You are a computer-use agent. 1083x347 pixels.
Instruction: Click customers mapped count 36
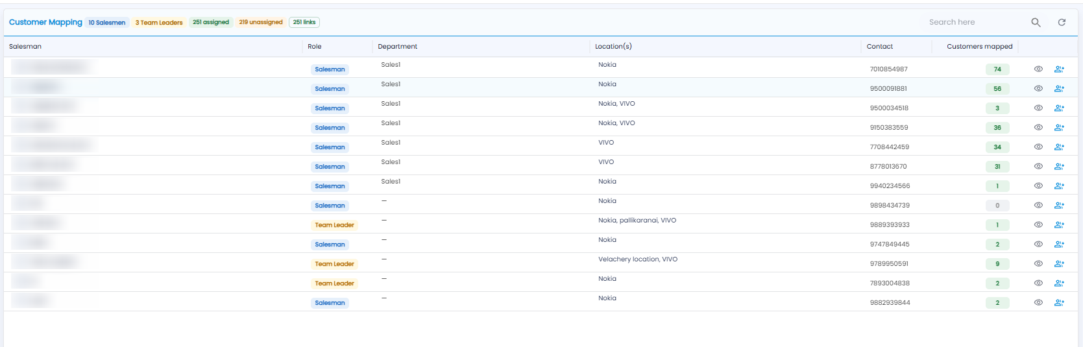click(997, 128)
